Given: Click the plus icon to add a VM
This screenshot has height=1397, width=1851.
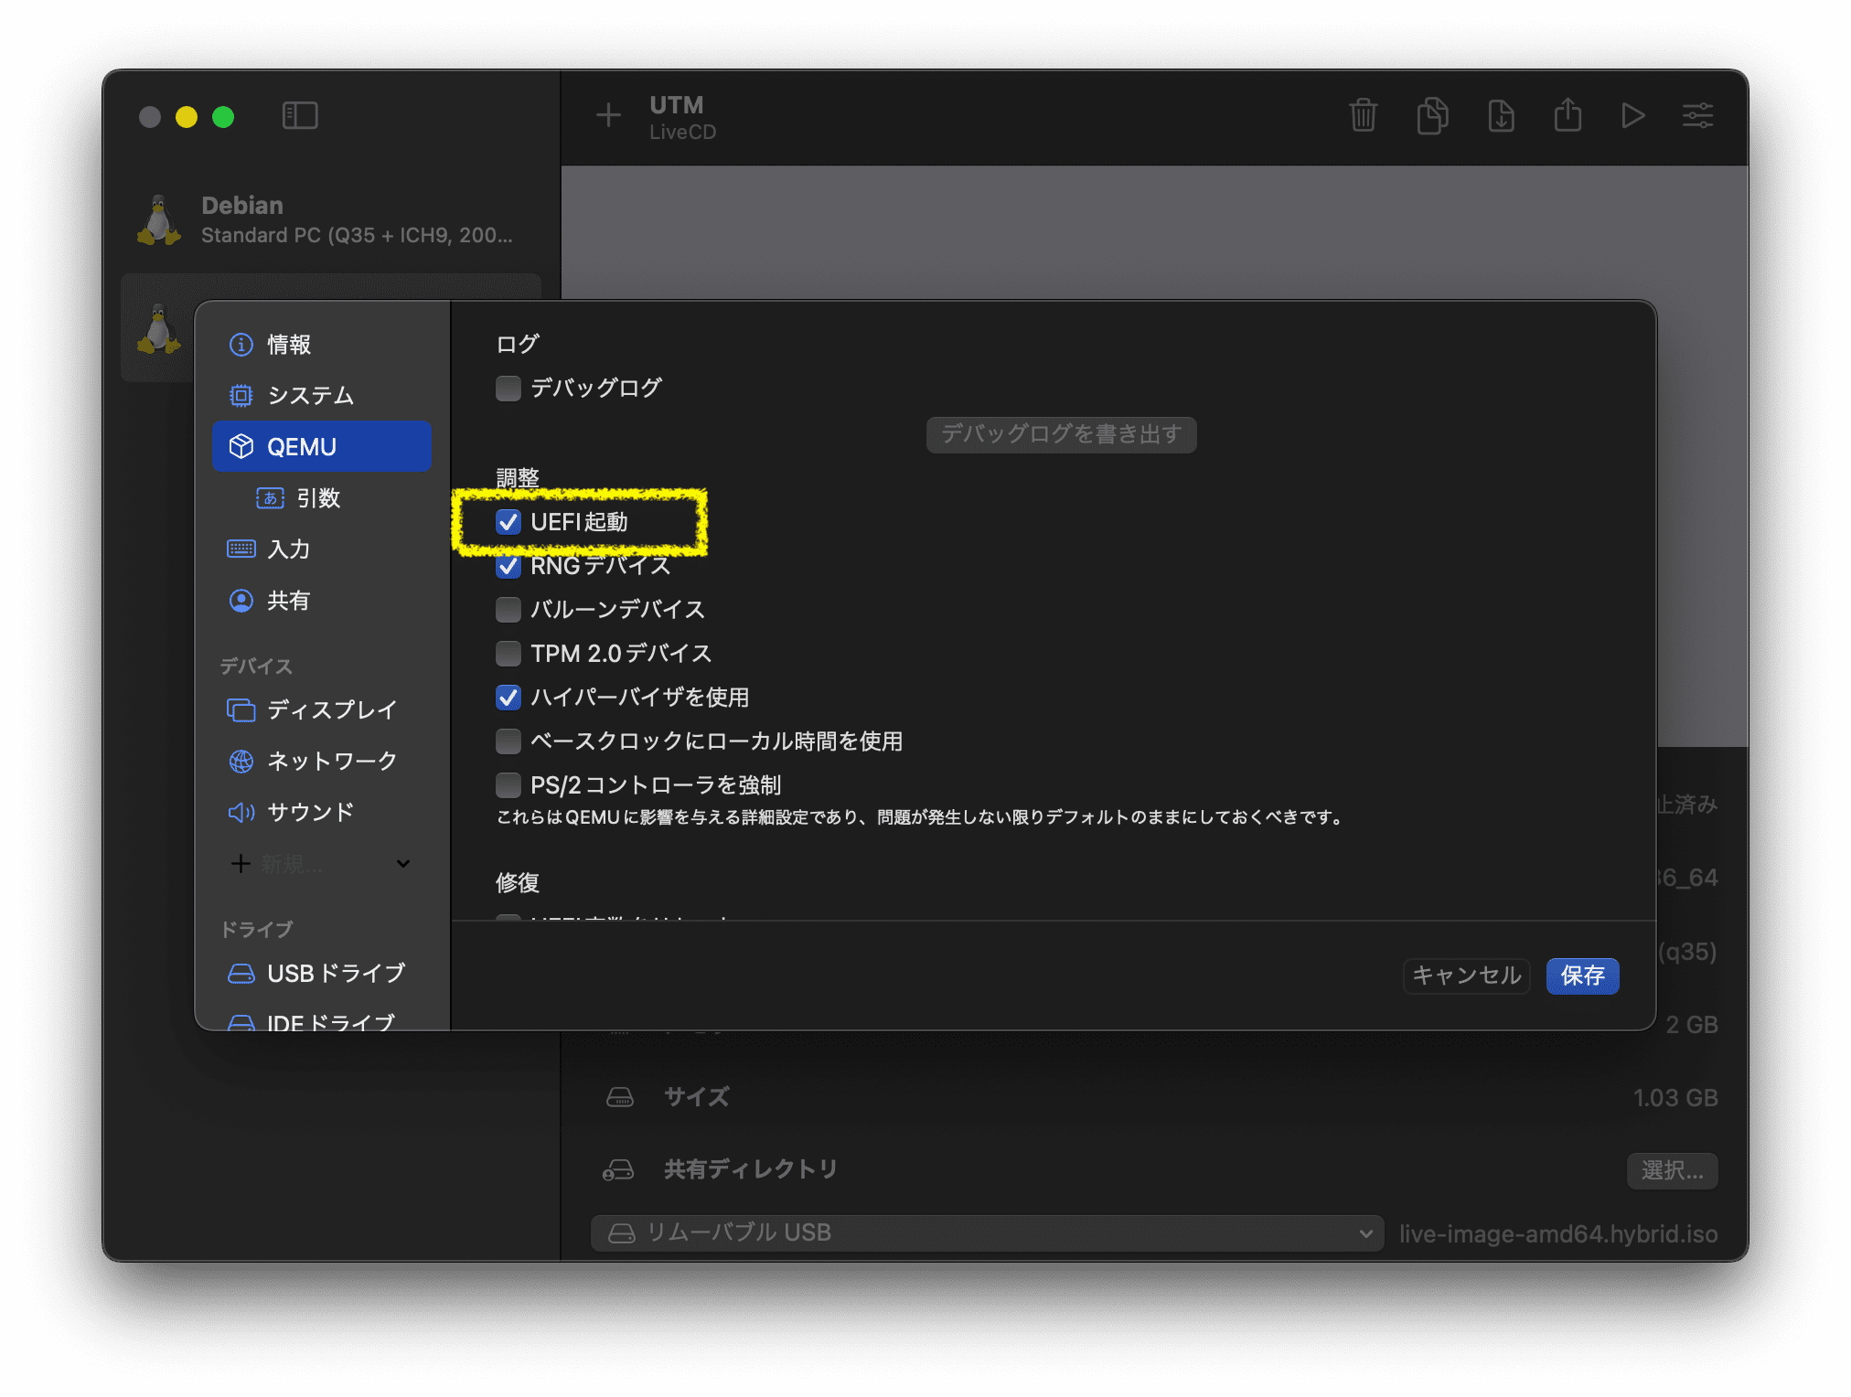Looking at the screenshot, I should pyautogui.click(x=608, y=116).
